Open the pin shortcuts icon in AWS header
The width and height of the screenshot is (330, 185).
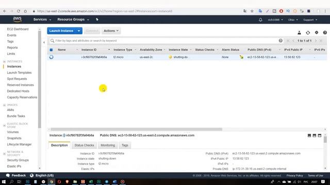tap(97, 20)
